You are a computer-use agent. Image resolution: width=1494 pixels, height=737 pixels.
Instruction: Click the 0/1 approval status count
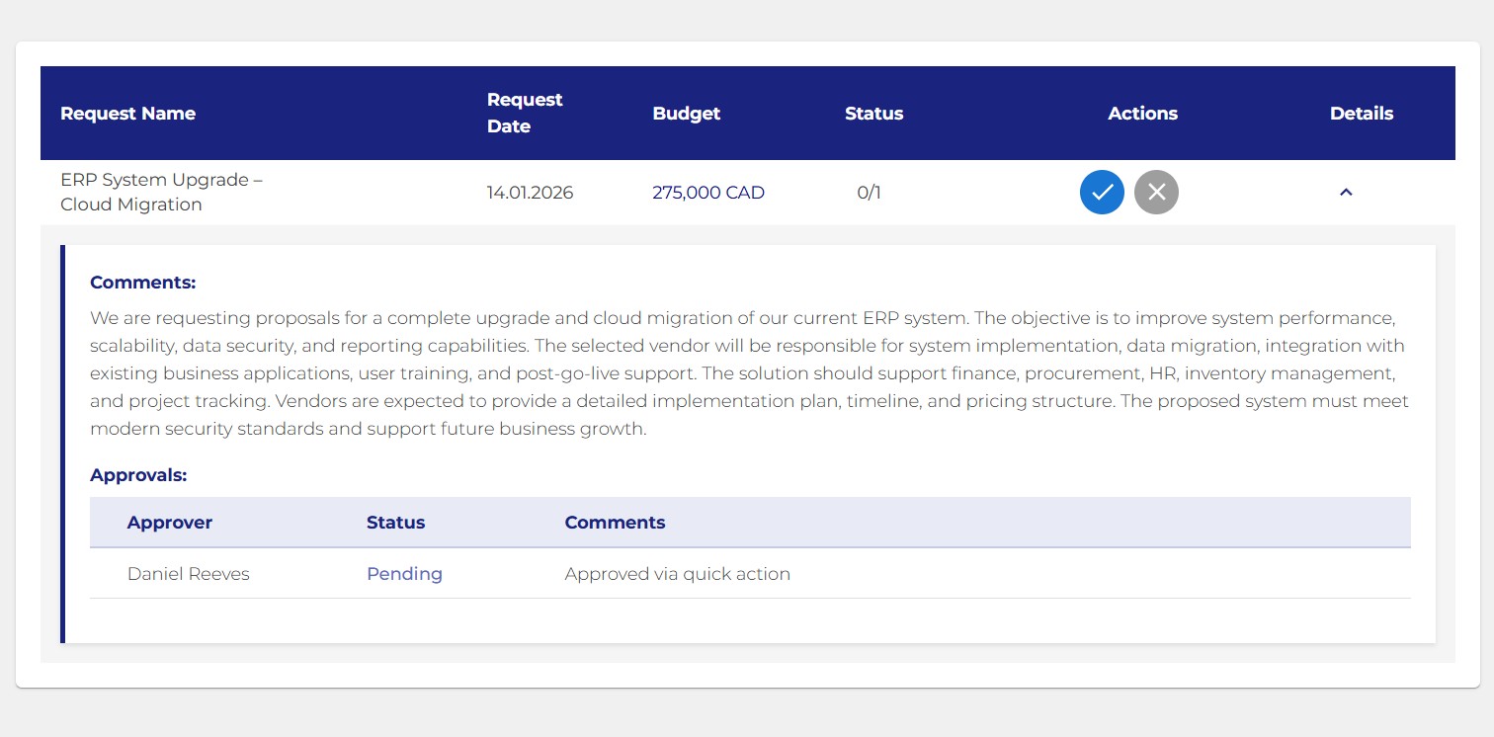(869, 193)
